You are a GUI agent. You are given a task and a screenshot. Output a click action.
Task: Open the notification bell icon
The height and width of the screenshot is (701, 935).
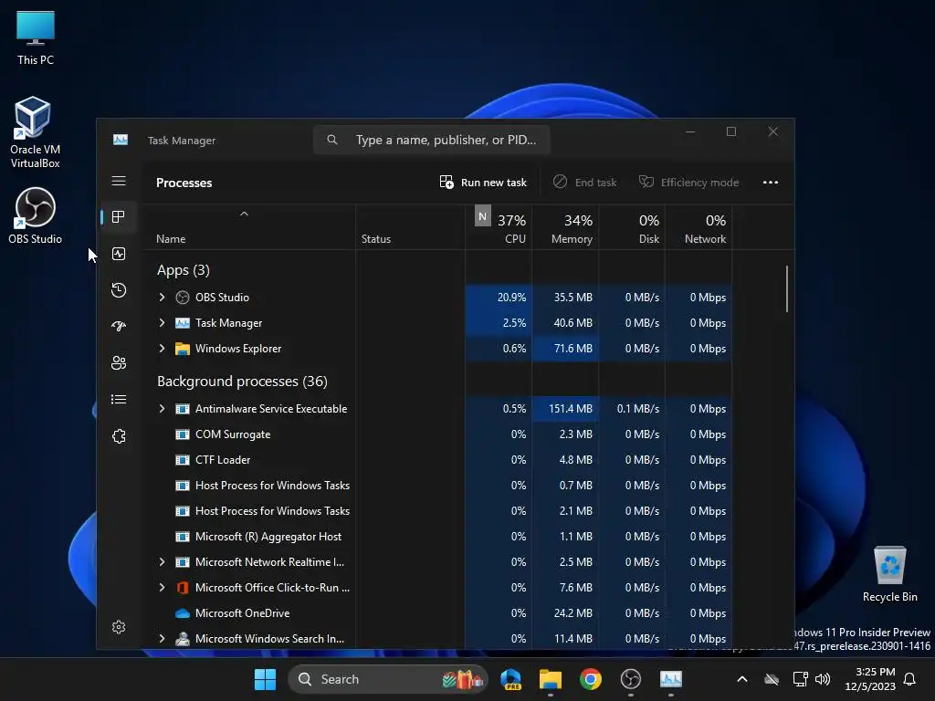(x=910, y=679)
